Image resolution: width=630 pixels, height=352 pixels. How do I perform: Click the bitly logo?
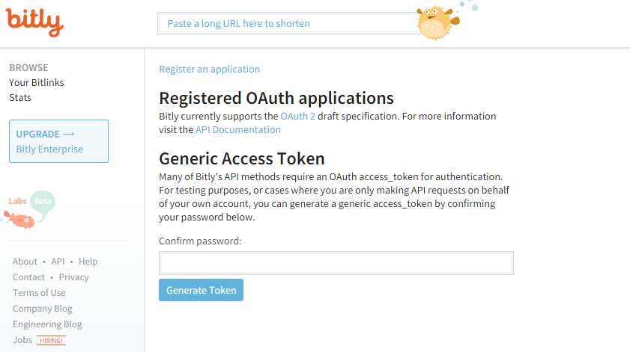pyautogui.click(x=34, y=23)
